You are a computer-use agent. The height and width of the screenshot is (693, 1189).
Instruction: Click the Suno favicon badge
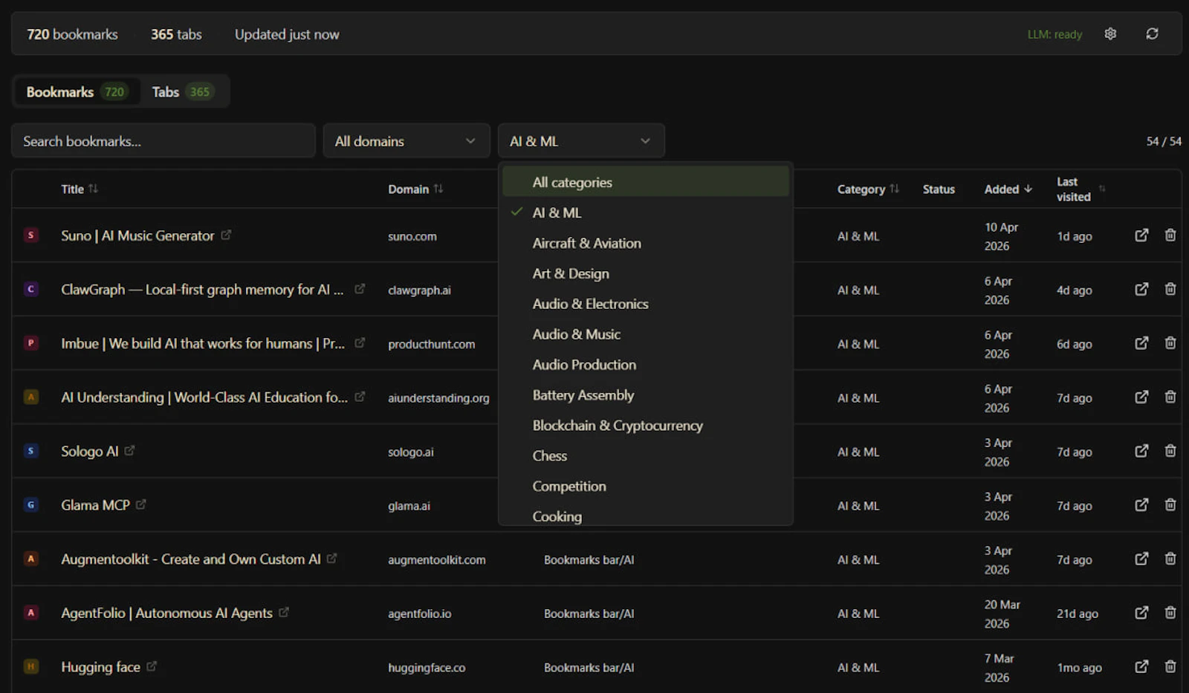[x=30, y=235]
